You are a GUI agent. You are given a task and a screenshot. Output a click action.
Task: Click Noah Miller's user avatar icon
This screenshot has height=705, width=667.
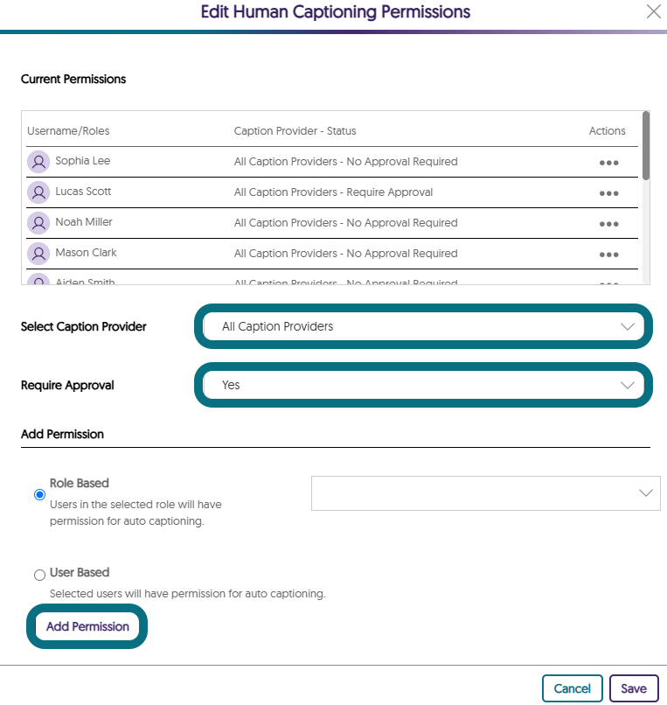click(38, 223)
